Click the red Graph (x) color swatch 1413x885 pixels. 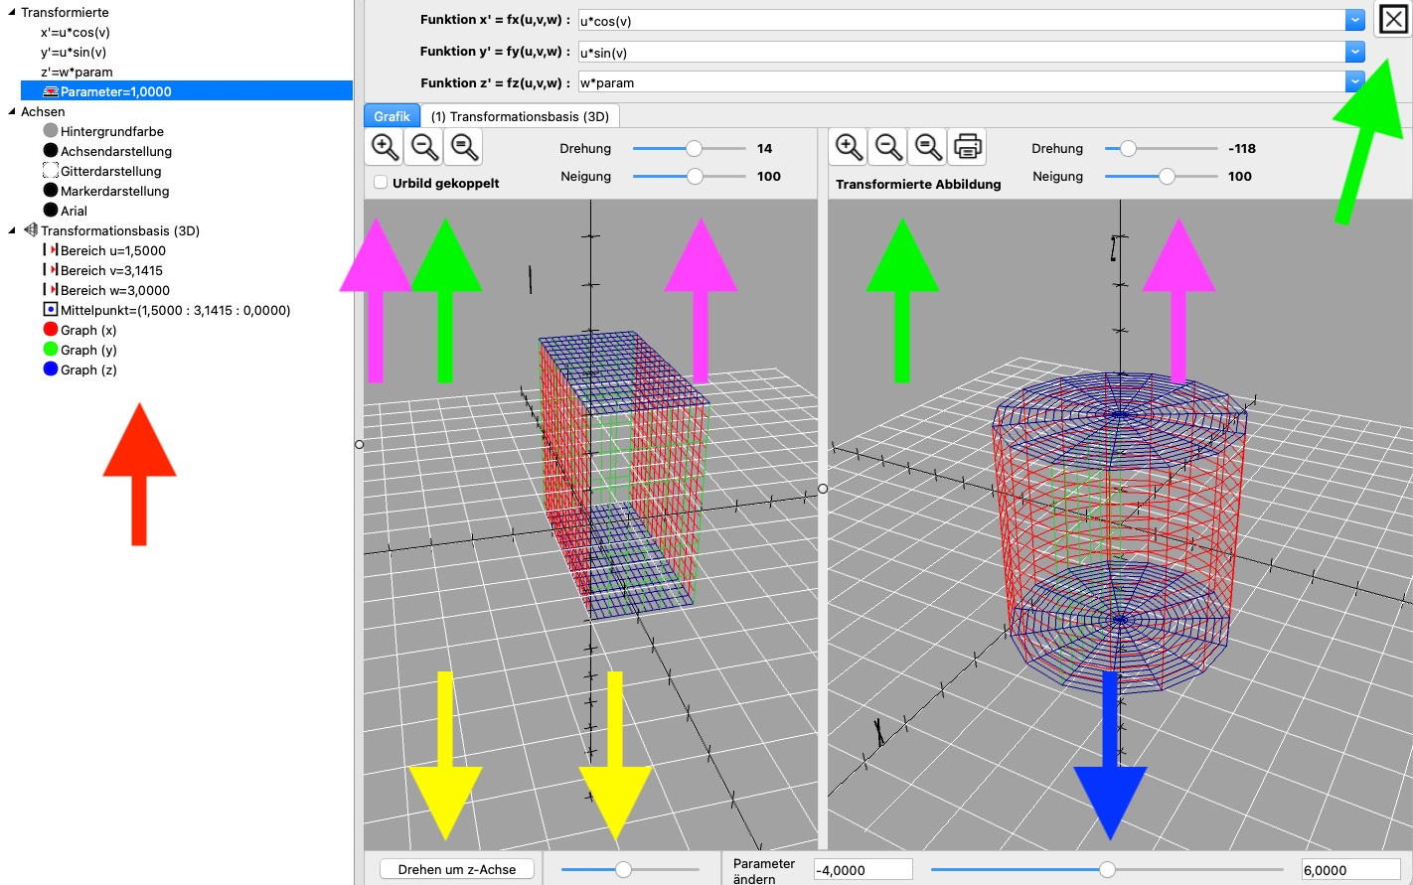click(x=51, y=330)
